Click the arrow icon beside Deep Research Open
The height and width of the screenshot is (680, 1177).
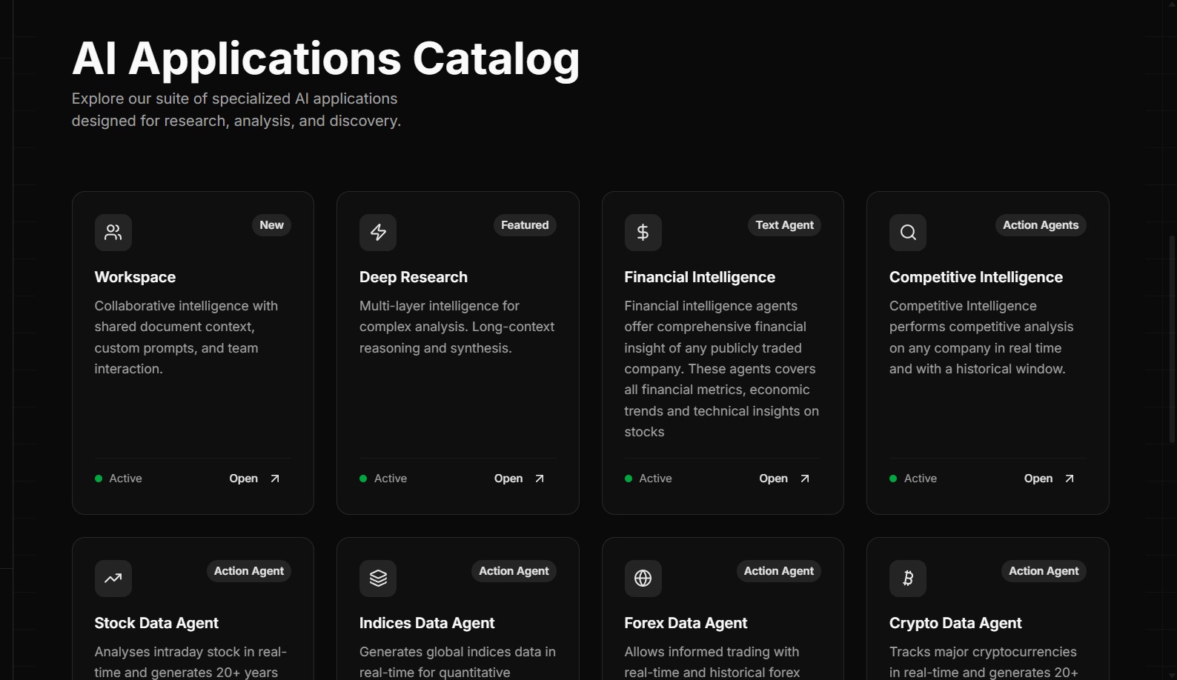point(540,479)
